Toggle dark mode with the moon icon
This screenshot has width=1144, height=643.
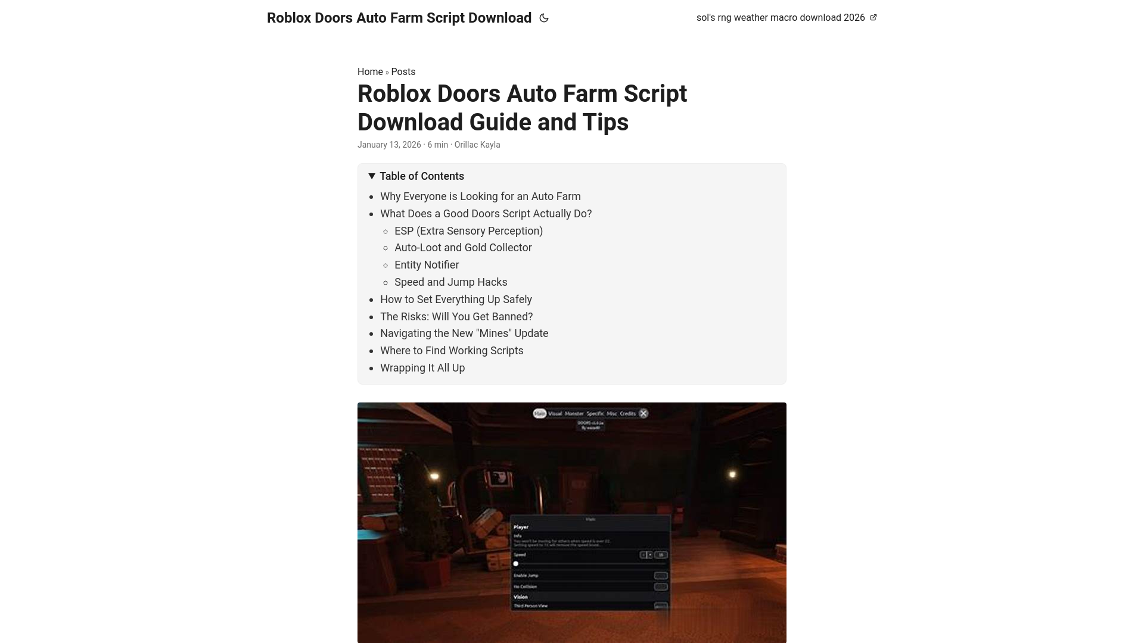point(544,18)
